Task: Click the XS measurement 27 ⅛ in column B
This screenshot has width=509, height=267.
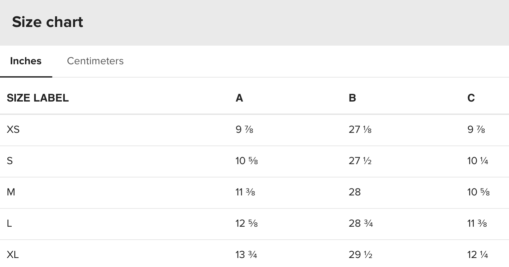Action: coord(360,129)
